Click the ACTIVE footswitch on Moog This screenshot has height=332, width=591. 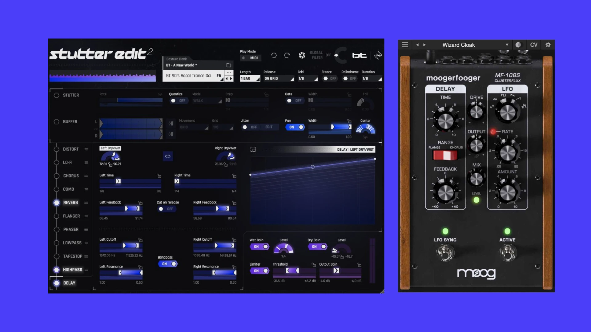point(507,253)
